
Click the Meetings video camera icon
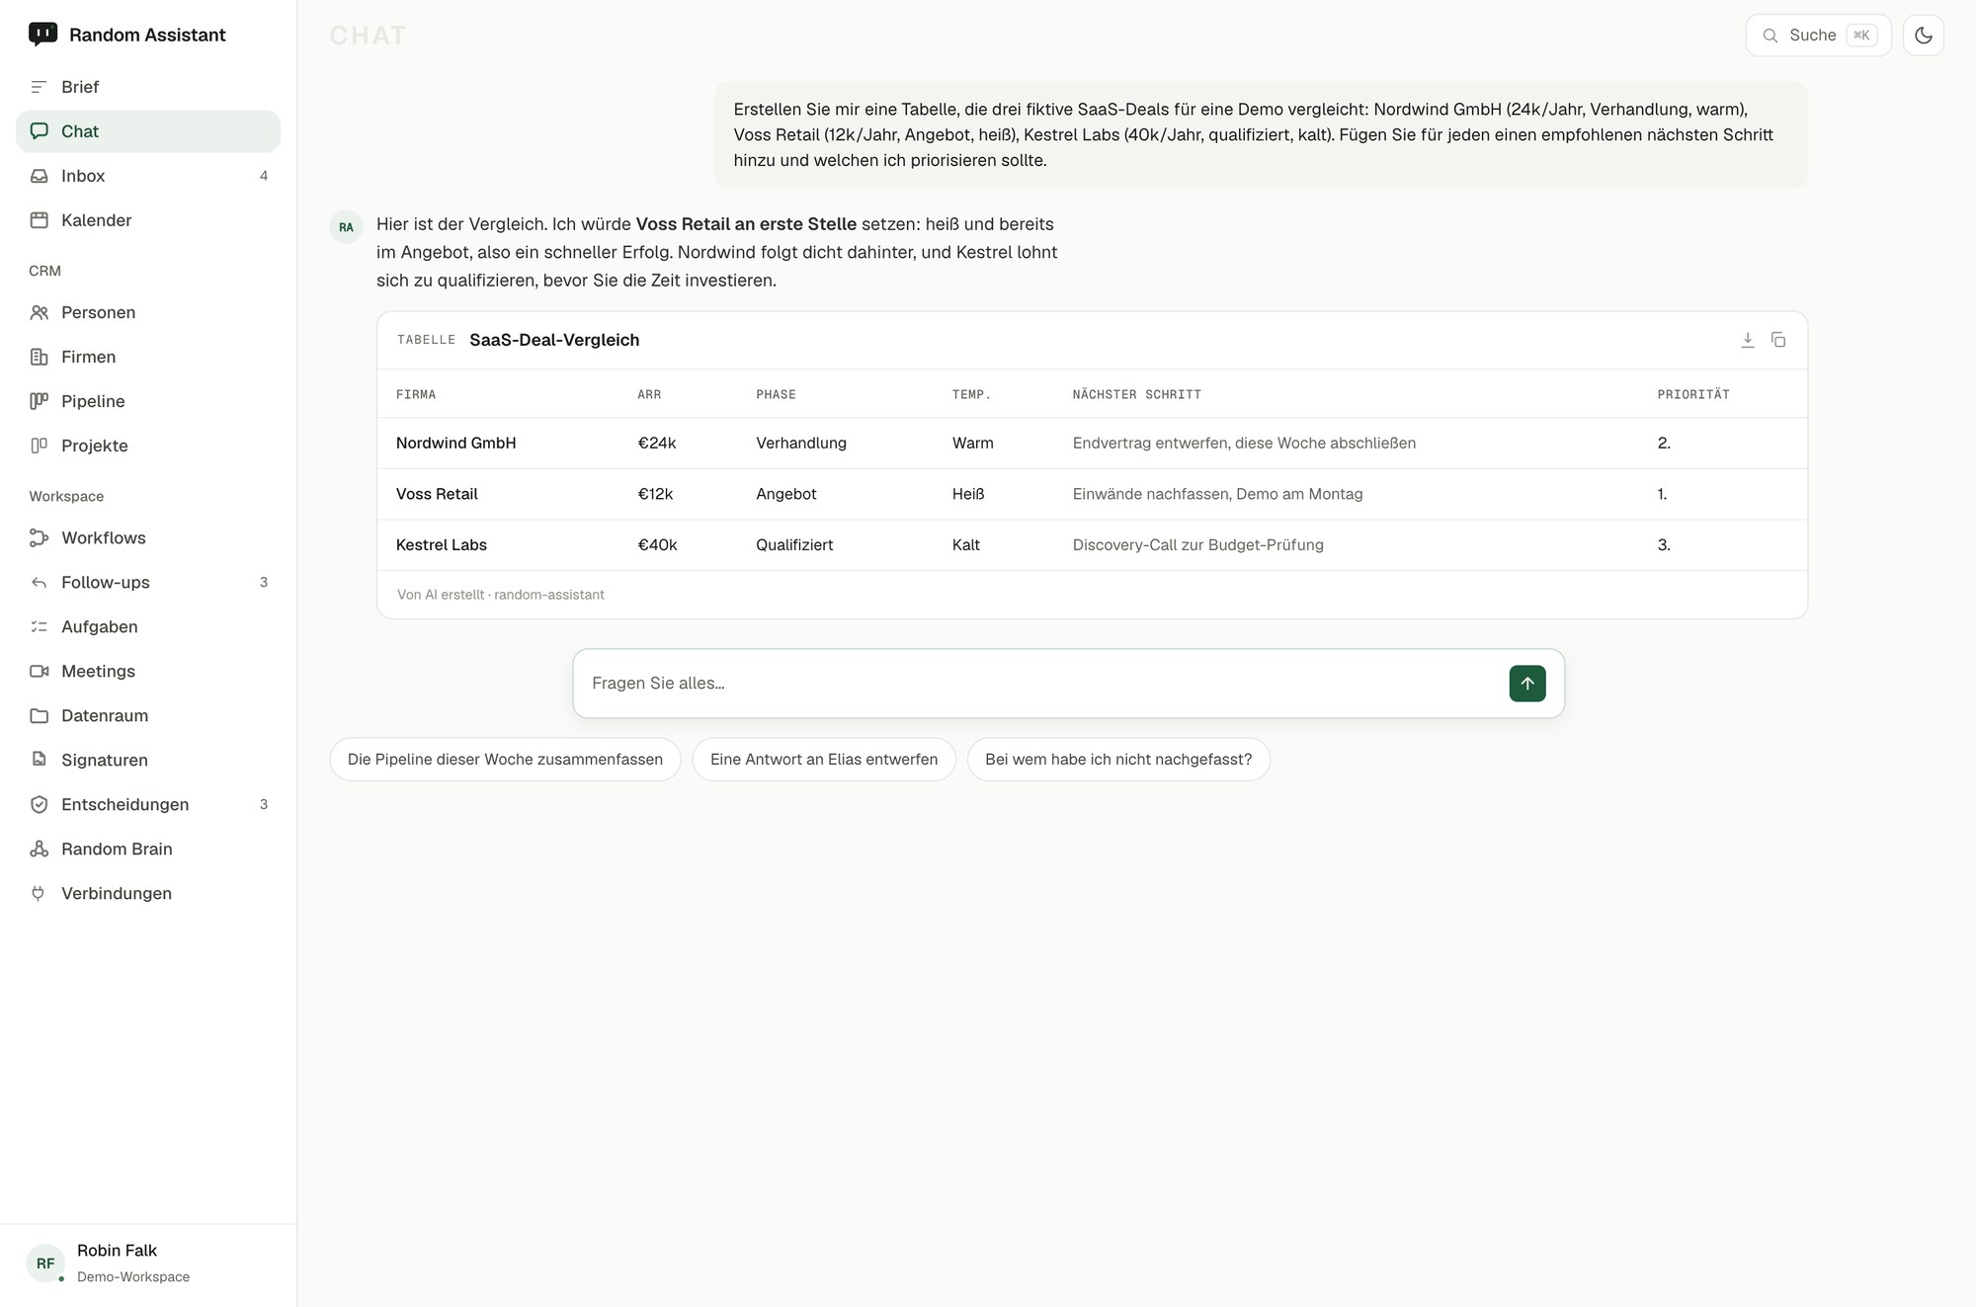(x=40, y=671)
